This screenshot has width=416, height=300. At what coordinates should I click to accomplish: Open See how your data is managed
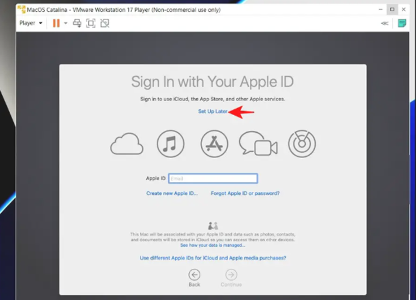click(x=213, y=245)
